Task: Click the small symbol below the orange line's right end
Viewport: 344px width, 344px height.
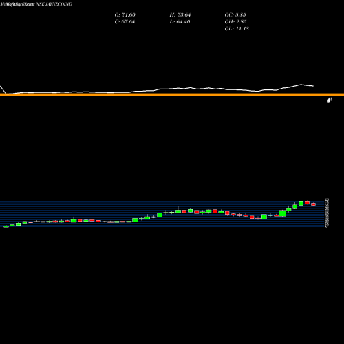Action: 330,100
